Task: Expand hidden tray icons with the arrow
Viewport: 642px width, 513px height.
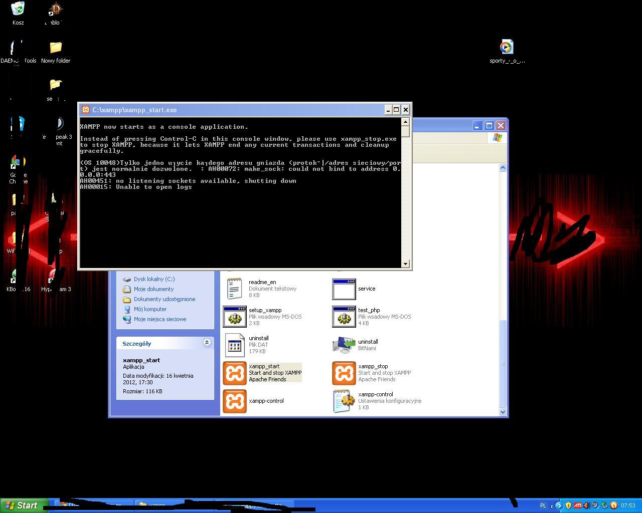Action: point(559,505)
